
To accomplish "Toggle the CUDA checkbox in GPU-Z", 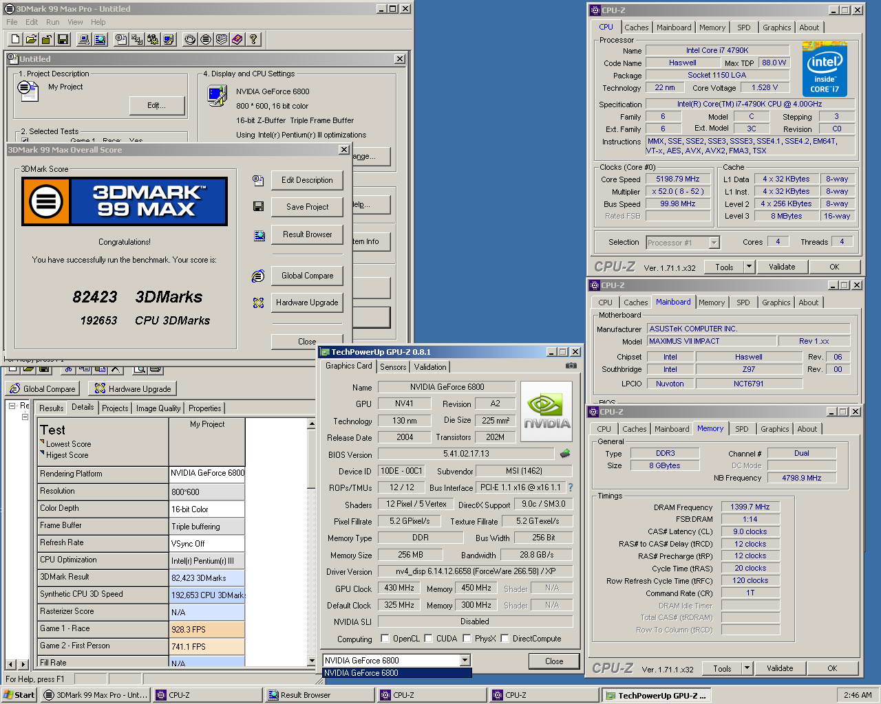I will point(428,638).
